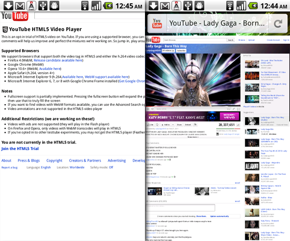Tap the battery icon in left status bar
Viewport: 290px width, 241px height.
(x=108, y=6)
